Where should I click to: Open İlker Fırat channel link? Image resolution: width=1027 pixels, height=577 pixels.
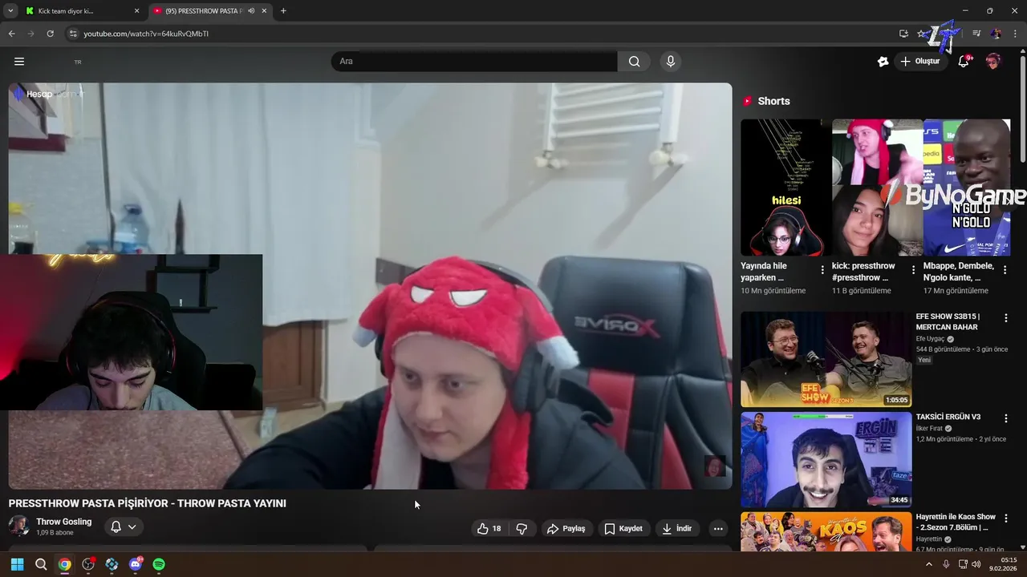(x=930, y=429)
